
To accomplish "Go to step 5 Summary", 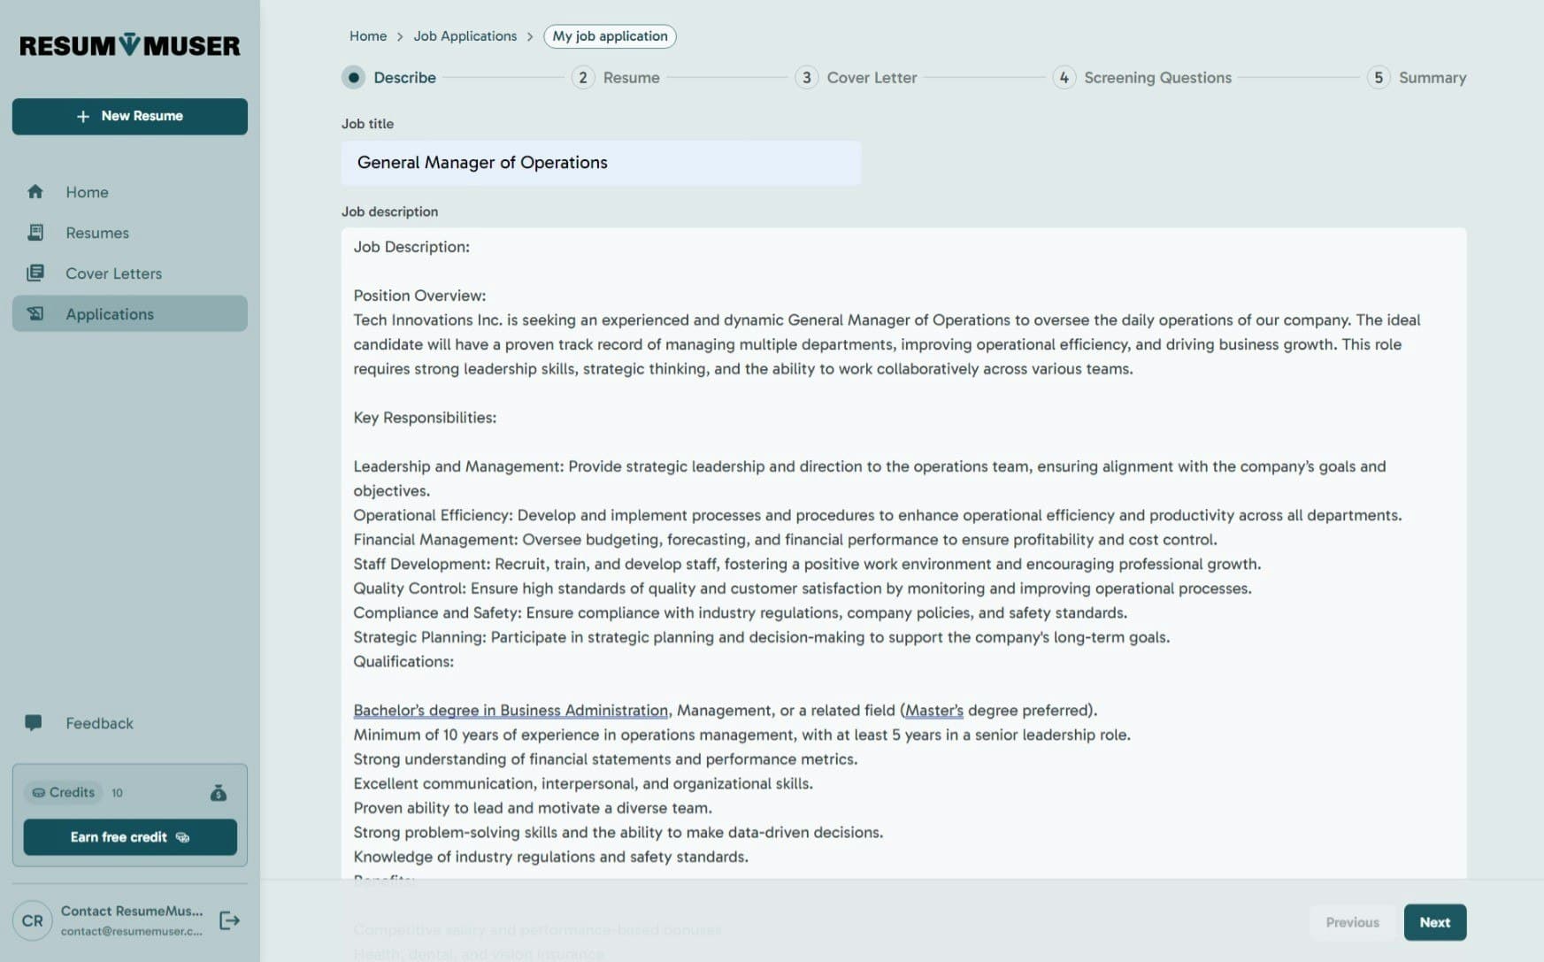I will click(x=1378, y=78).
